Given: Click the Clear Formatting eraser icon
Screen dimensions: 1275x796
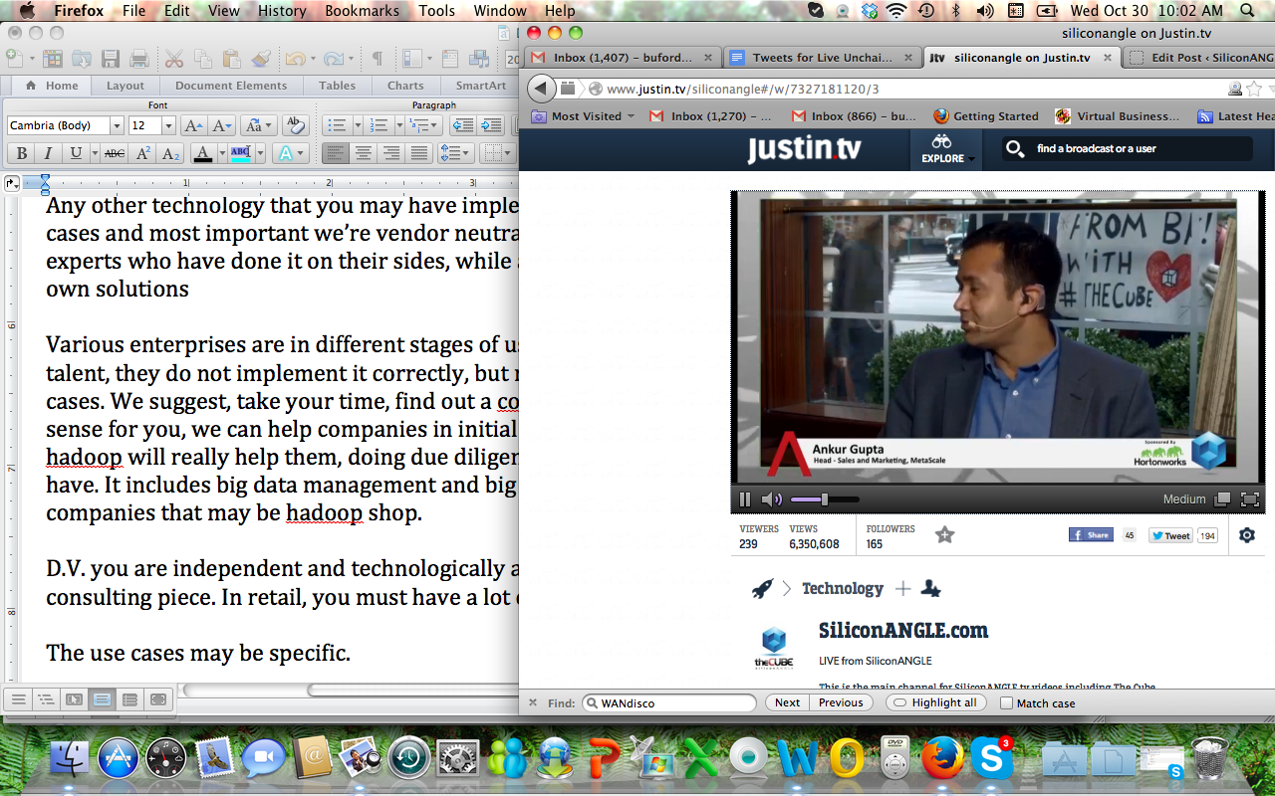Looking at the screenshot, I should (295, 125).
